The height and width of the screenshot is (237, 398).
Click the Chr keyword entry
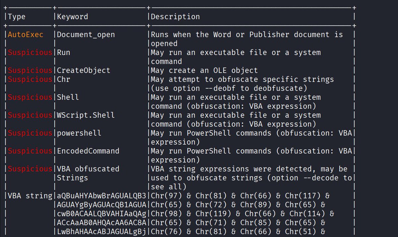pyautogui.click(x=64, y=79)
